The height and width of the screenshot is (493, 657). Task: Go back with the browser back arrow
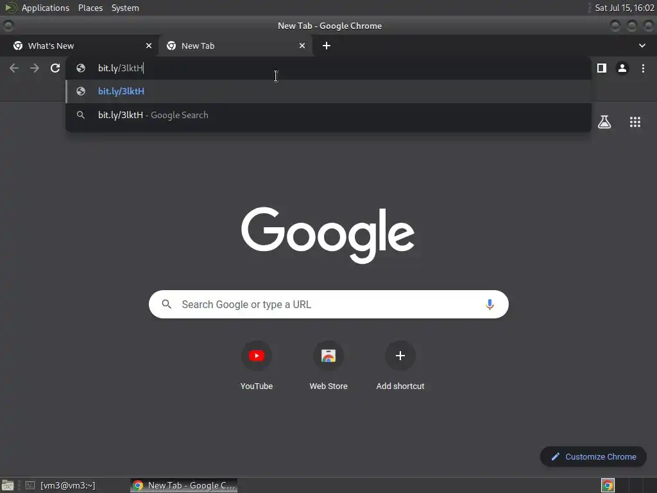pyautogui.click(x=14, y=68)
